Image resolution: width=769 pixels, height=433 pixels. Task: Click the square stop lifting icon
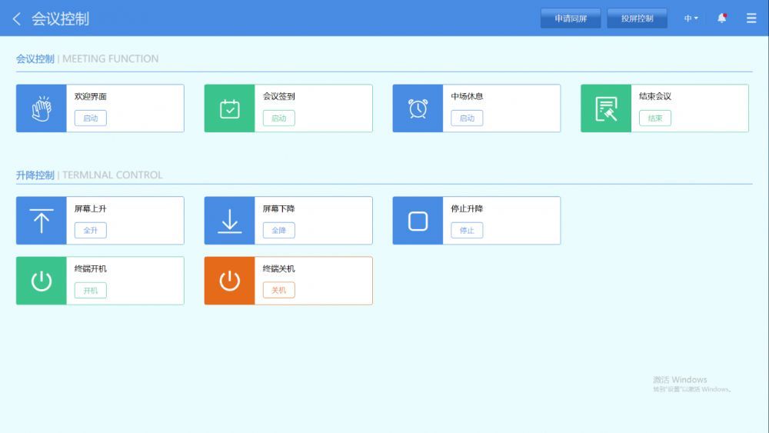418,221
